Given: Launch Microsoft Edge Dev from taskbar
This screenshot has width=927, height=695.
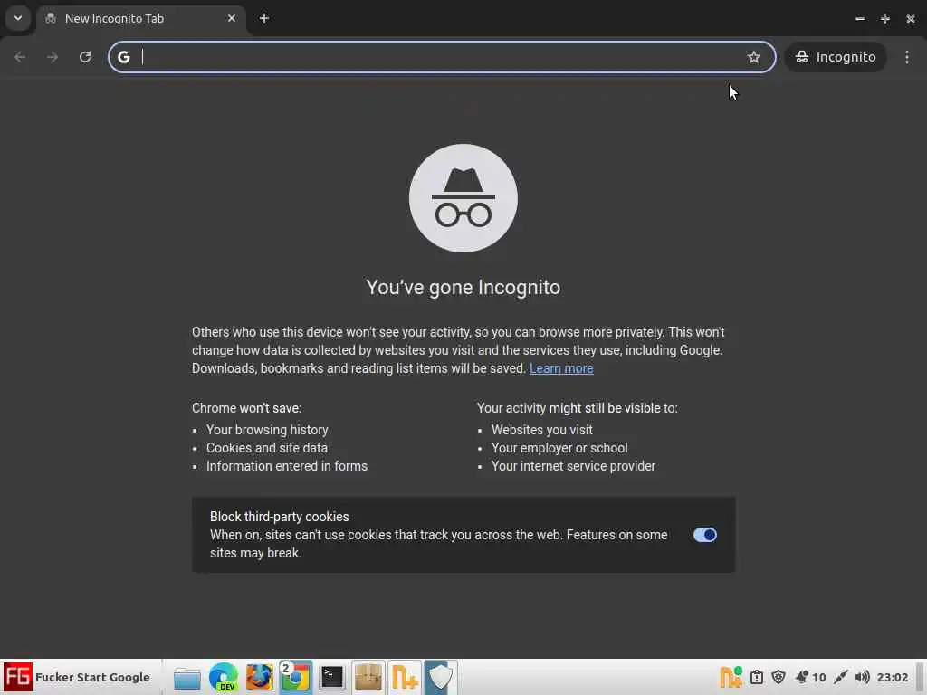Looking at the screenshot, I should point(224,677).
